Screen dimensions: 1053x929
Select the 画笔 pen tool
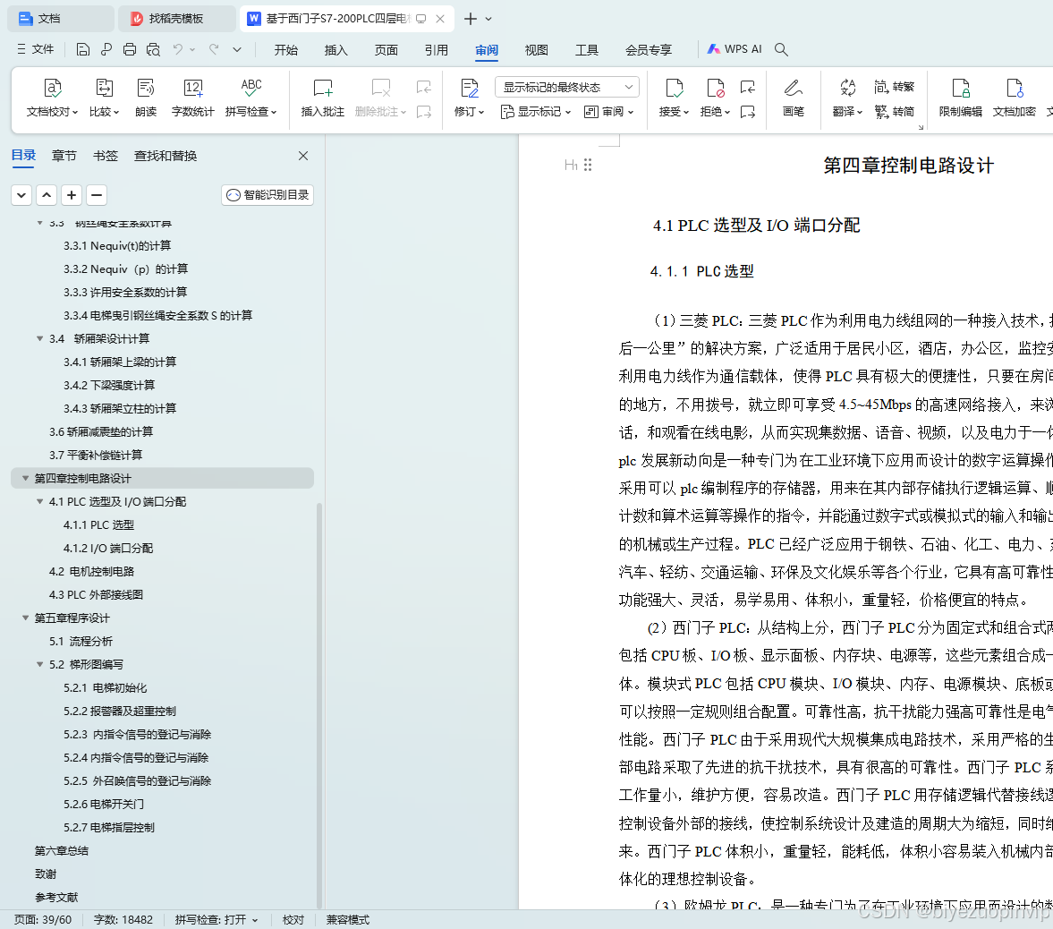[794, 98]
